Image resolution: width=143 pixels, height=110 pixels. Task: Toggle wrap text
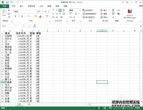(x=64, y=10)
